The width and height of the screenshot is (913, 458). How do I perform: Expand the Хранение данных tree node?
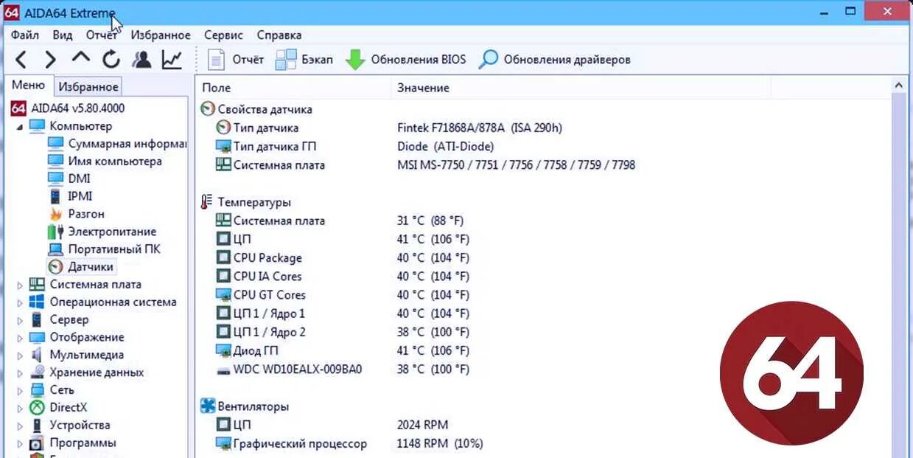point(20,373)
